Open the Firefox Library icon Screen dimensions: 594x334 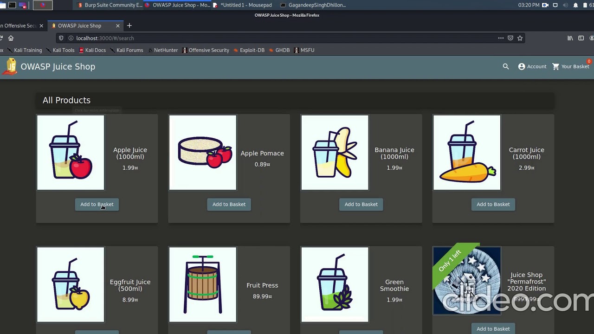pos(570,38)
